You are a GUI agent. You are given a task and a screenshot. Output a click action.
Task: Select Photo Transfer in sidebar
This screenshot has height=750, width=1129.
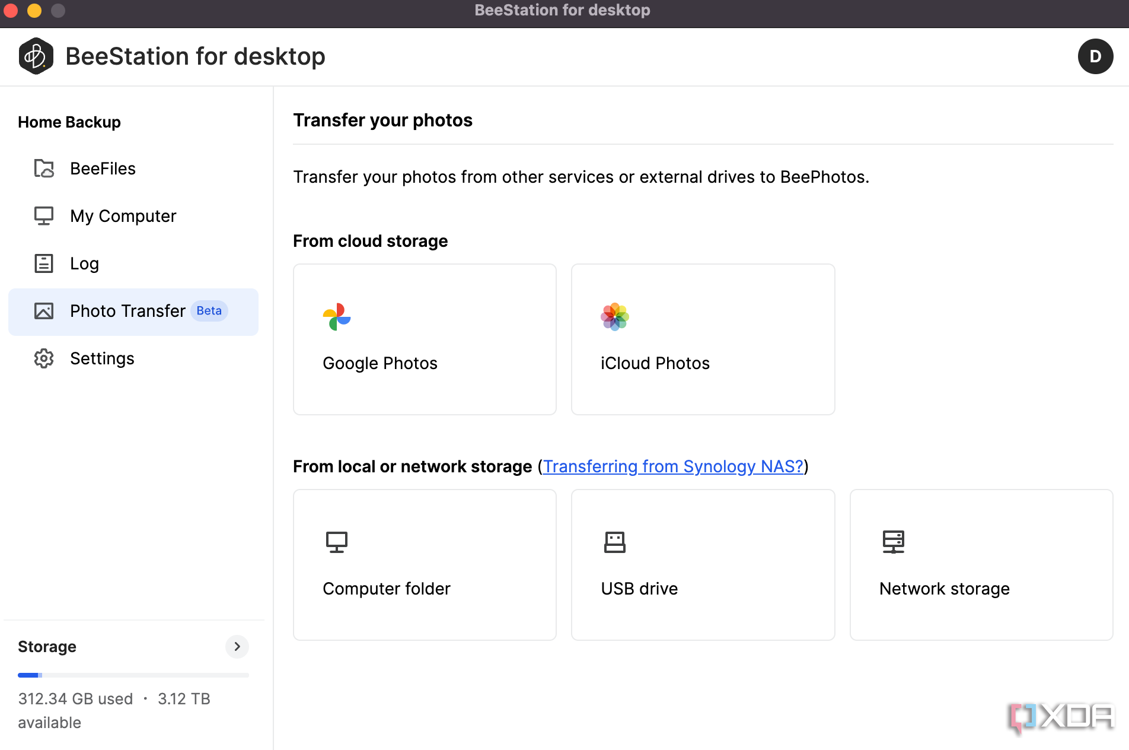pyautogui.click(x=133, y=312)
